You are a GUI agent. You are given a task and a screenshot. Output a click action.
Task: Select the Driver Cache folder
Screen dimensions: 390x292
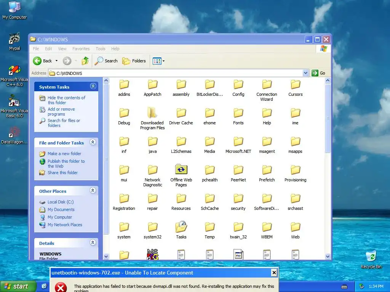tap(181, 116)
